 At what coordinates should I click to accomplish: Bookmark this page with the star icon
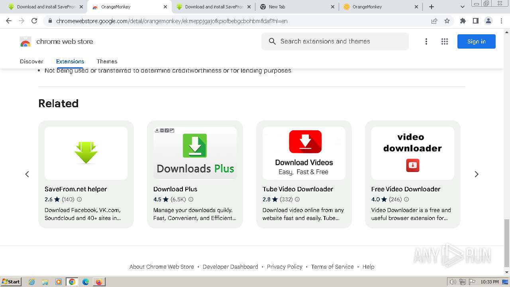(447, 21)
